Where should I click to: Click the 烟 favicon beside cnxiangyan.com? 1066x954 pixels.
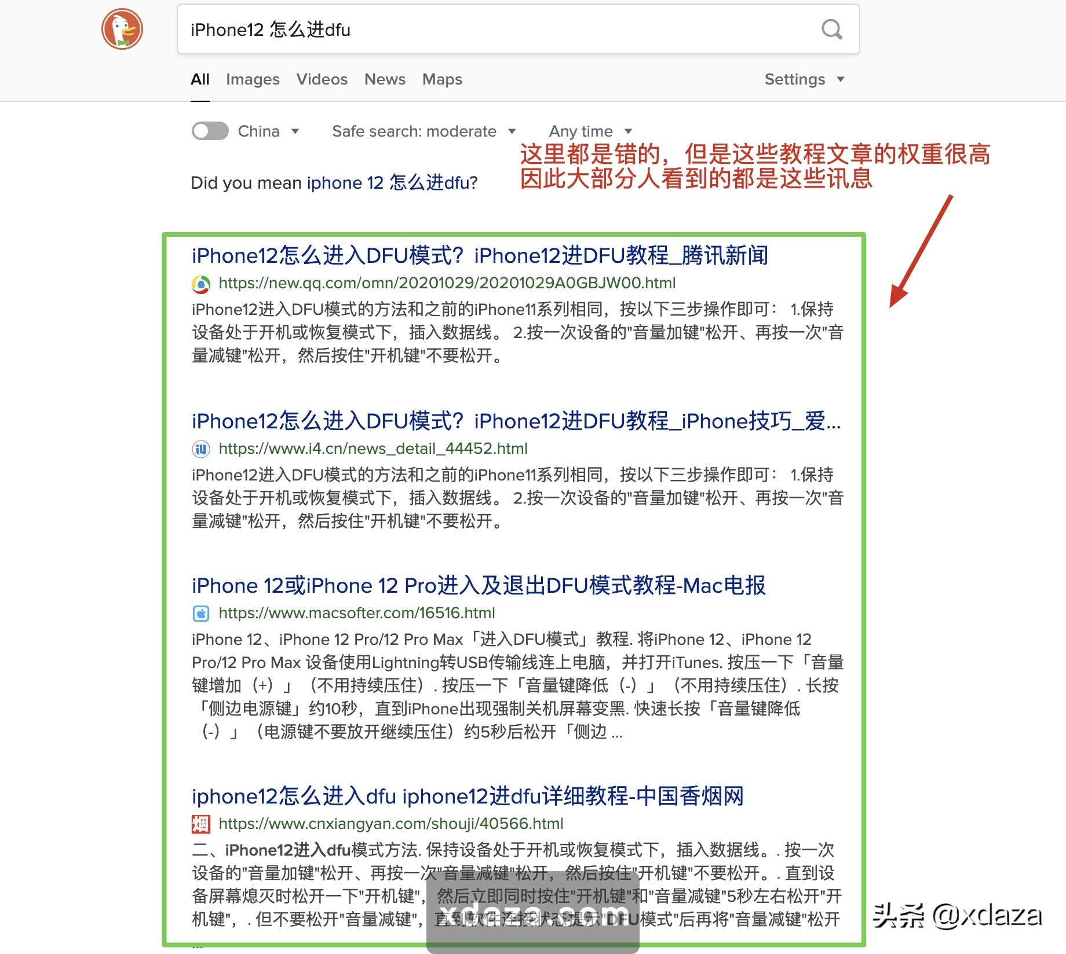click(200, 825)
